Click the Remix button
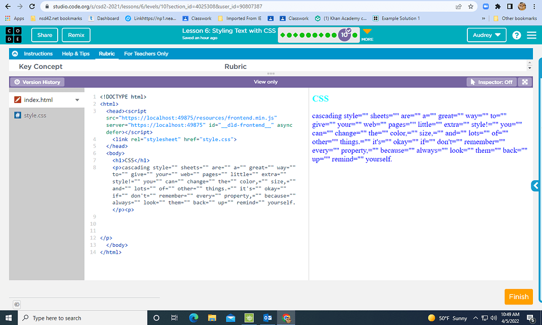The width and height of the screenshot is (542, 325). [75, 35]
